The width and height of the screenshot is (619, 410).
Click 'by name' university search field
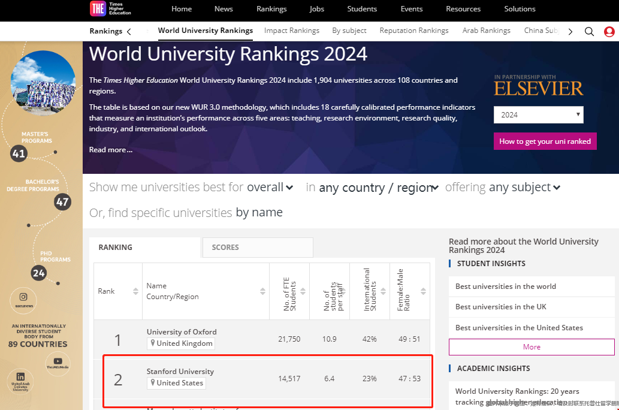pyautogui.click(x=259, y=213)
